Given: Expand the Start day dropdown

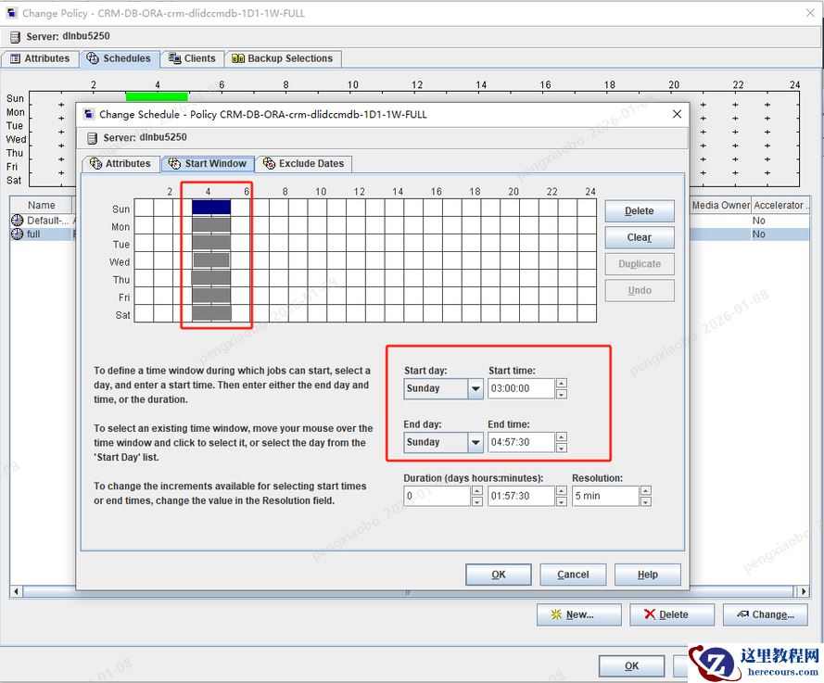Looking at the screenshot, I should pyautogui.click(x=475, y=389).
